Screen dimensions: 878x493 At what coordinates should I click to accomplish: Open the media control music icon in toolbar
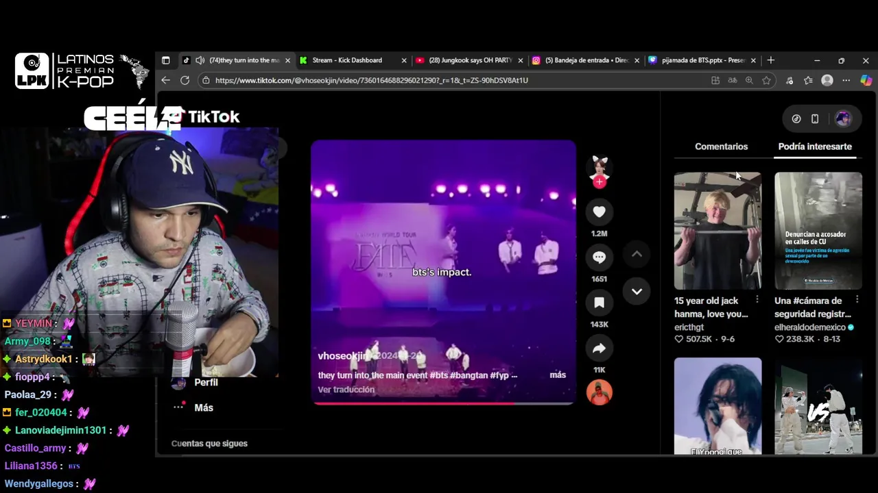click(790, 80)
